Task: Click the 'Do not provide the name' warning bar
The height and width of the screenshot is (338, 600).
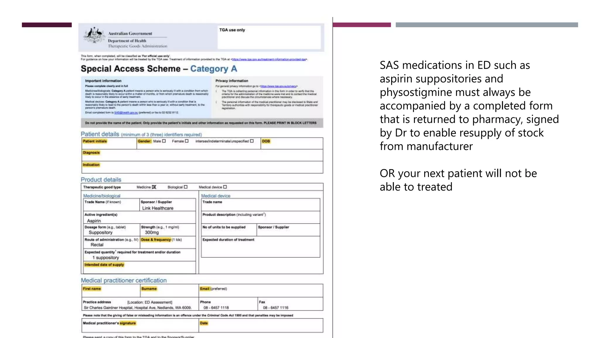Action: coord(202,123)
